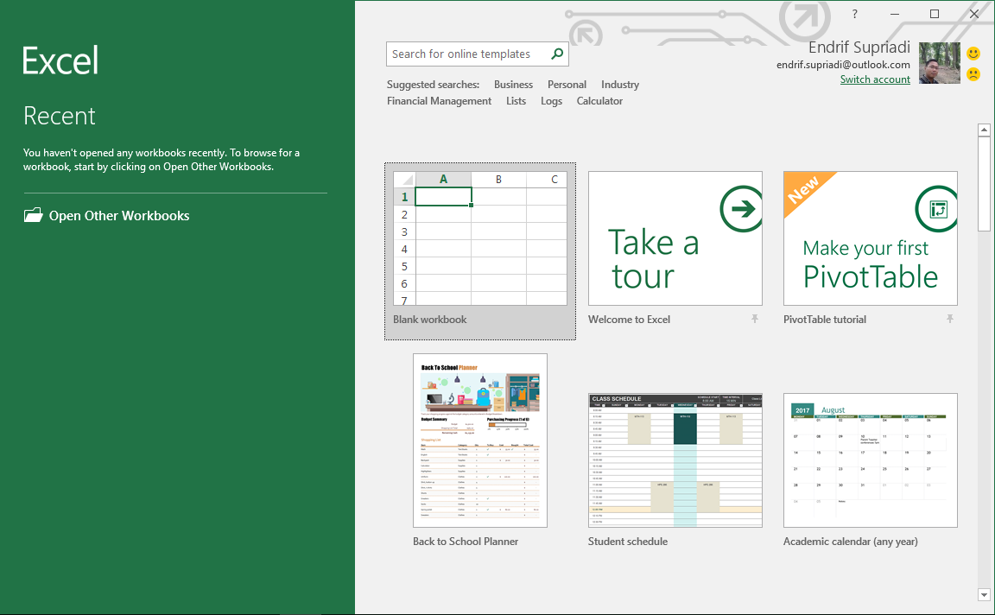Click the search magnifier icon
Image resolution: width=995 pixels, height=615 pixels.
(557, 54)
